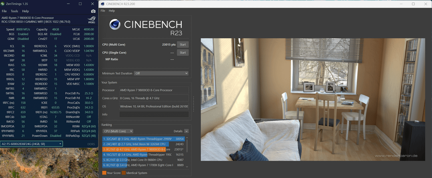Image resolution: width=432 pixels, height=178 pixels.
Task: Open ZenTimings File menu
Action: pos(4,11)
